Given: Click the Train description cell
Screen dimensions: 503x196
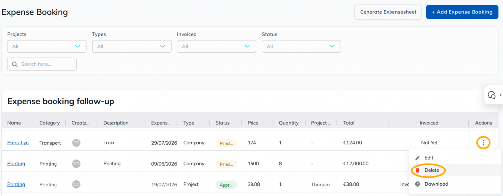Looking at the screenshot, I should tap(109, 143).
